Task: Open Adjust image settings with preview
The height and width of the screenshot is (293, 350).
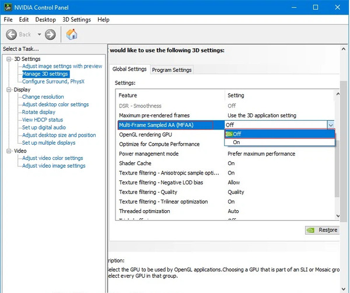Action: 62,67
